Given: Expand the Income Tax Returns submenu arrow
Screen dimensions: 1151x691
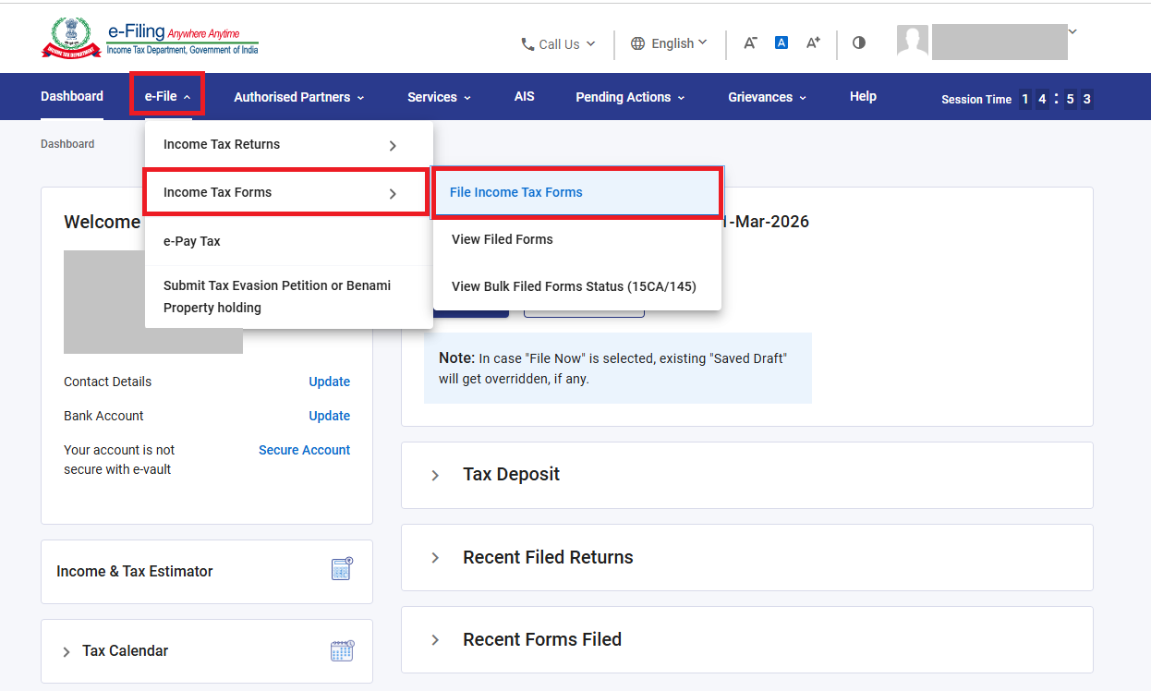Looking at the screenshot, I should coord(393,146).
